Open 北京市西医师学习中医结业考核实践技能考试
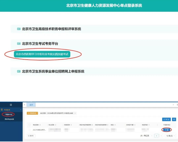Image resolution: width=178 pixels, height=142 pixels. coord(42,54)
